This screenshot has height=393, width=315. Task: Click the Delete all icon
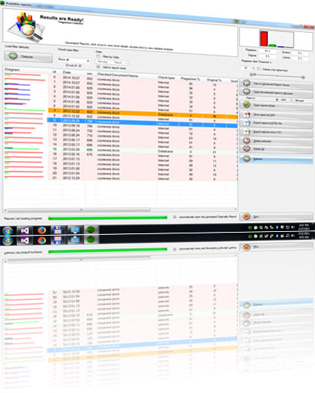tap(247, 148)
